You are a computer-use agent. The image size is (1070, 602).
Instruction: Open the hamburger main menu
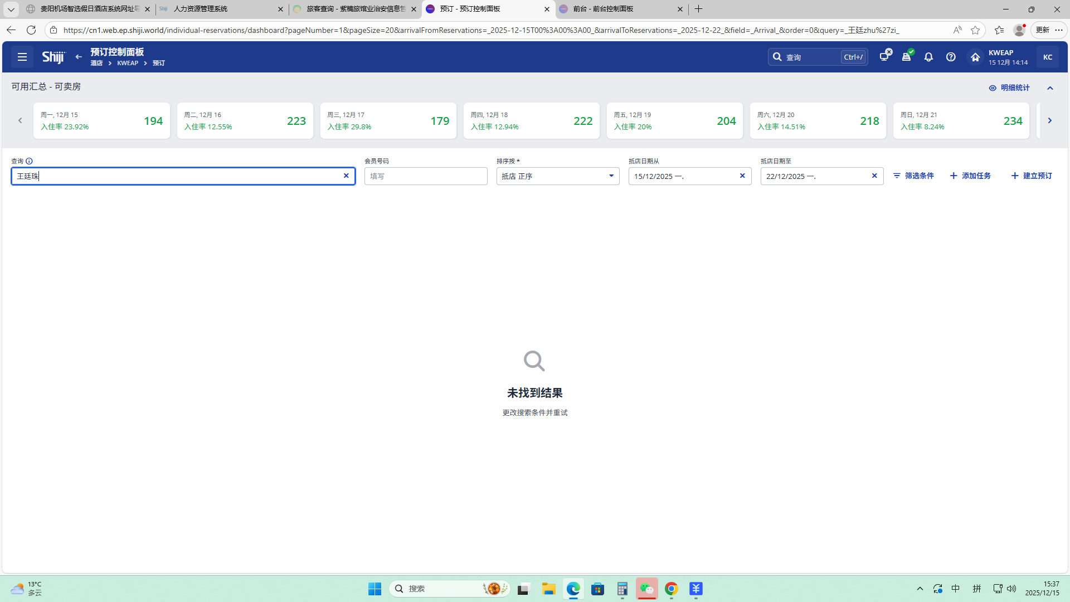click(x=22, y=57)
